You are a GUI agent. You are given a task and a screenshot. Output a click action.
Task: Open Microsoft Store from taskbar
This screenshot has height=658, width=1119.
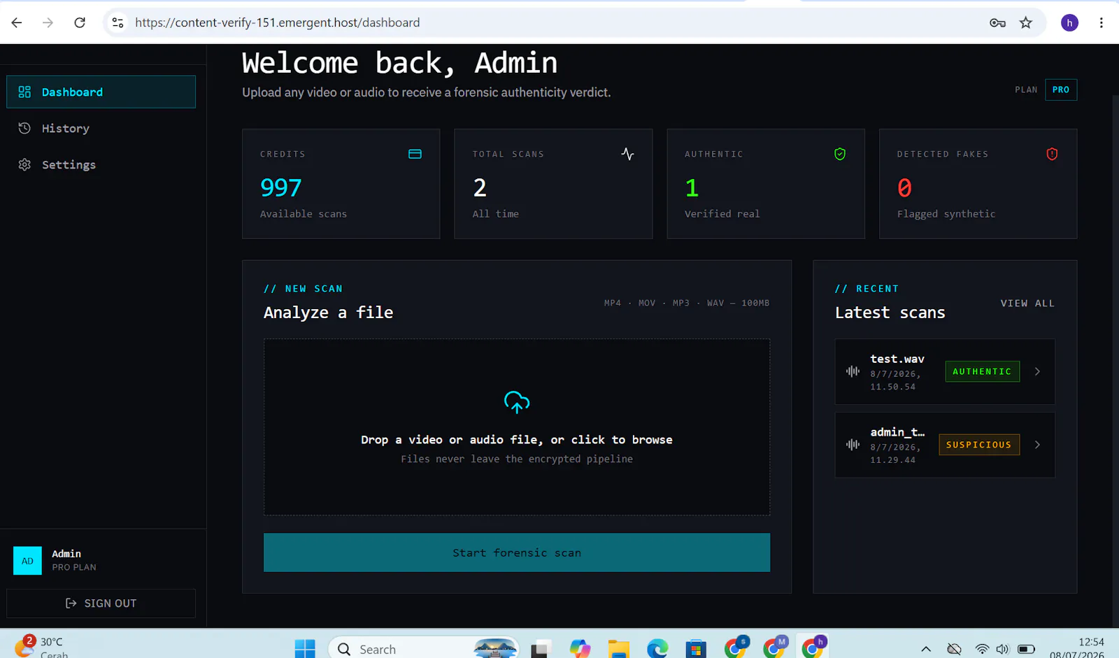pos(695,649)
